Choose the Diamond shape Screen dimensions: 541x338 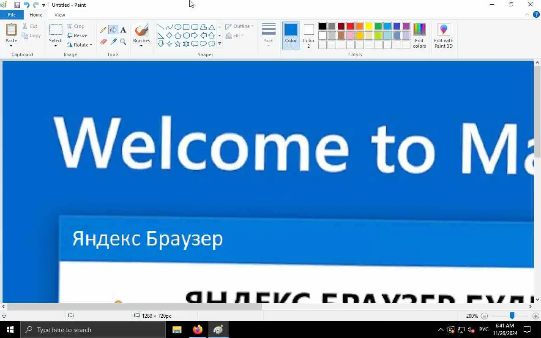point(169,35)
